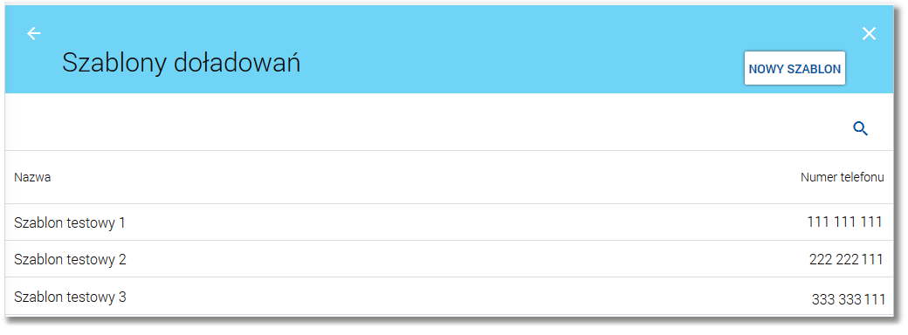
Task: Close the Szablony doładowań panel with X
Action: [870, 34]
